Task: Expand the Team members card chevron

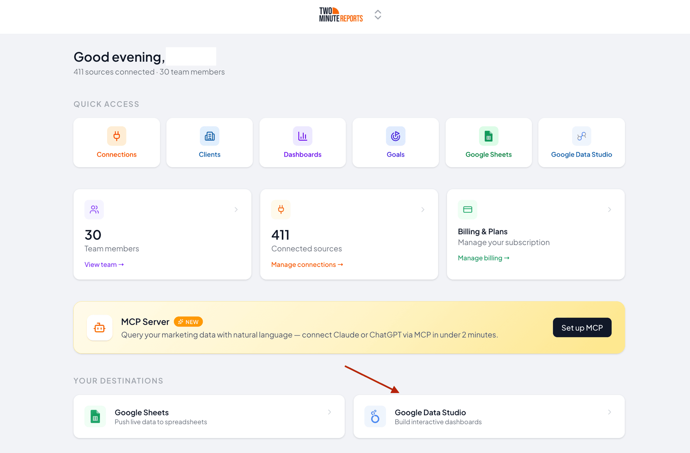Action: pos(236,209)
